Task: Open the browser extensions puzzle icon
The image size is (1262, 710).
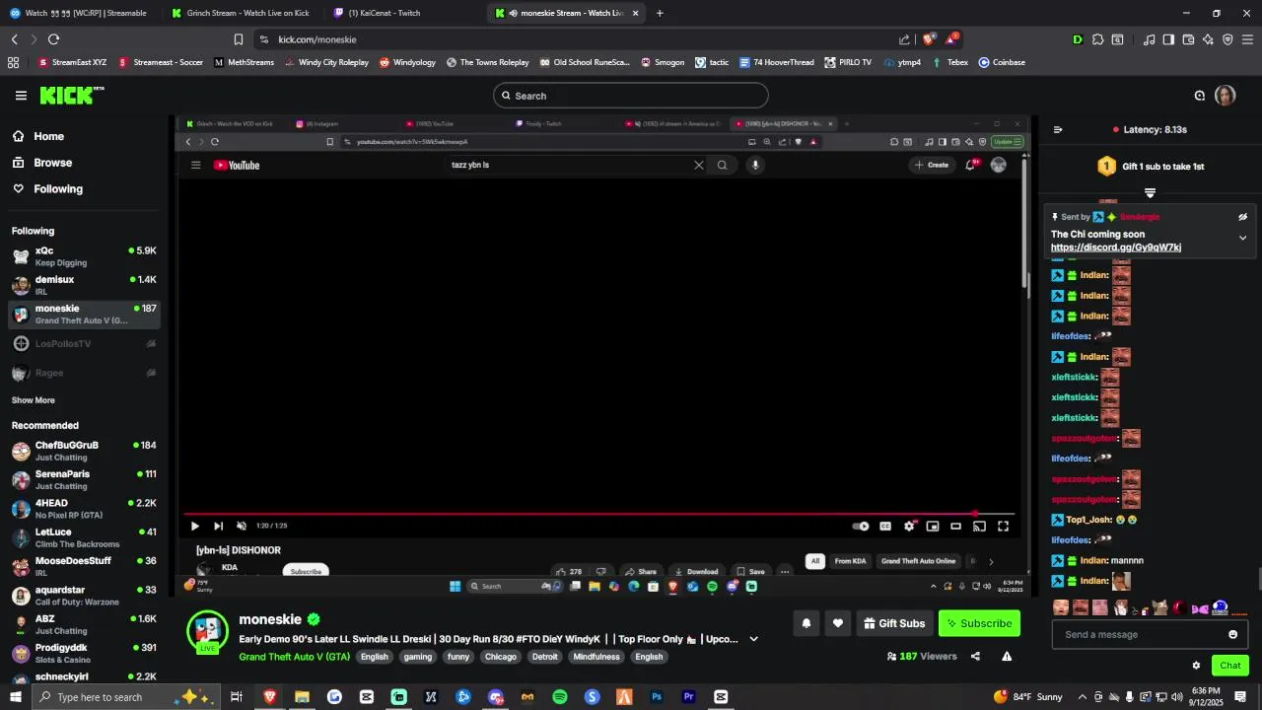Action: click(x=1097, y=39)
